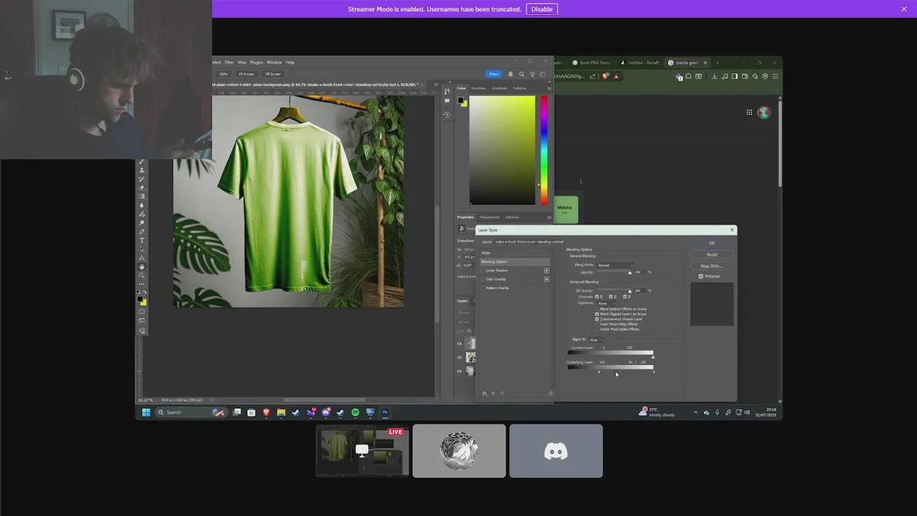Enable the Pattern Overlay style checkbox

coord(483,287)
